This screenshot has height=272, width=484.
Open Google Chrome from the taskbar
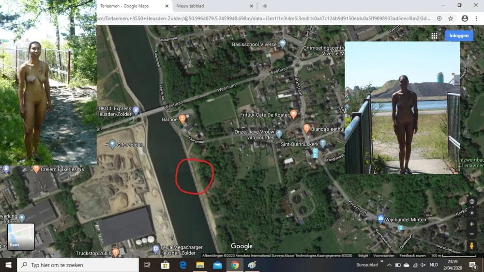[x=235, y=265]
